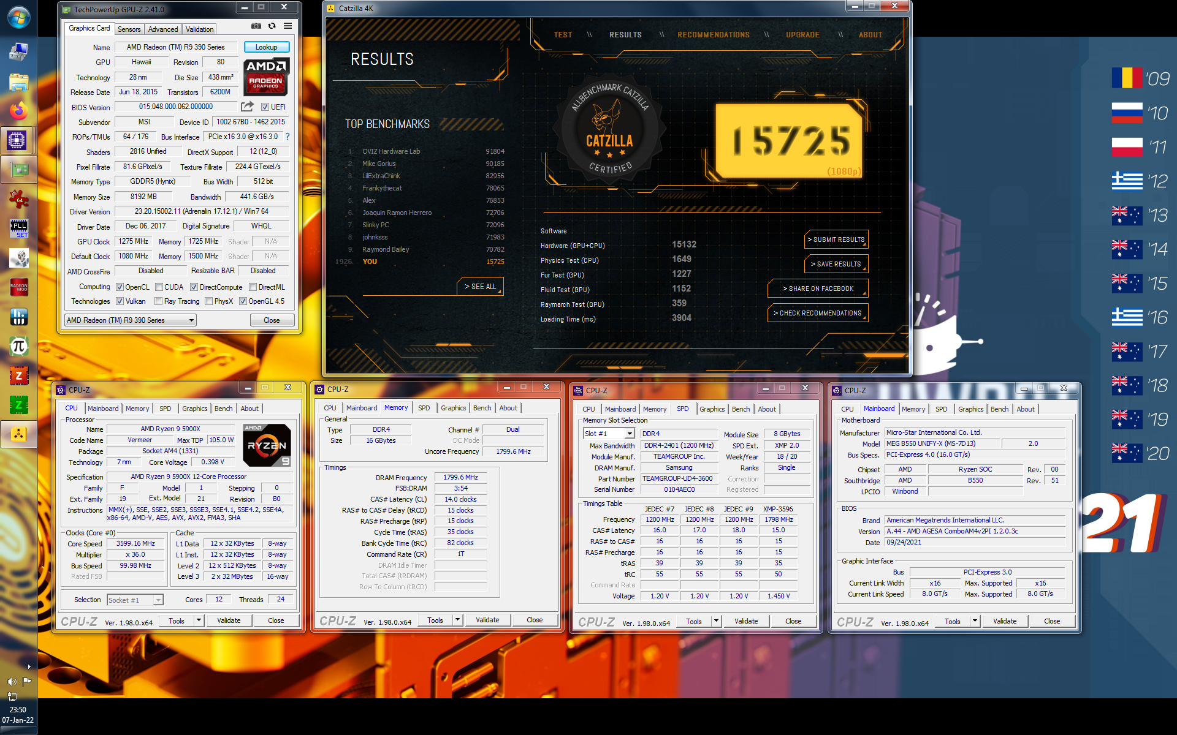Open Bench tab in CPU-Z CPU window
Viewport: 1177px width, 735px height.
click(223, 409)
